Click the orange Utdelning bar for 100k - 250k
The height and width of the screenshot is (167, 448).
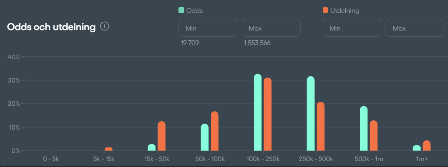click(268, 115)
